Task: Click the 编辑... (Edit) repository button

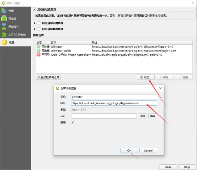Action: 165,77
